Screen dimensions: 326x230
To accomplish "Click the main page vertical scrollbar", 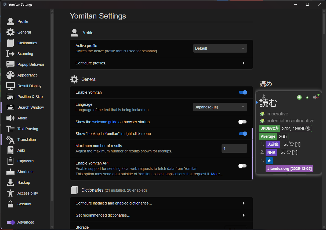I will 324,24.
